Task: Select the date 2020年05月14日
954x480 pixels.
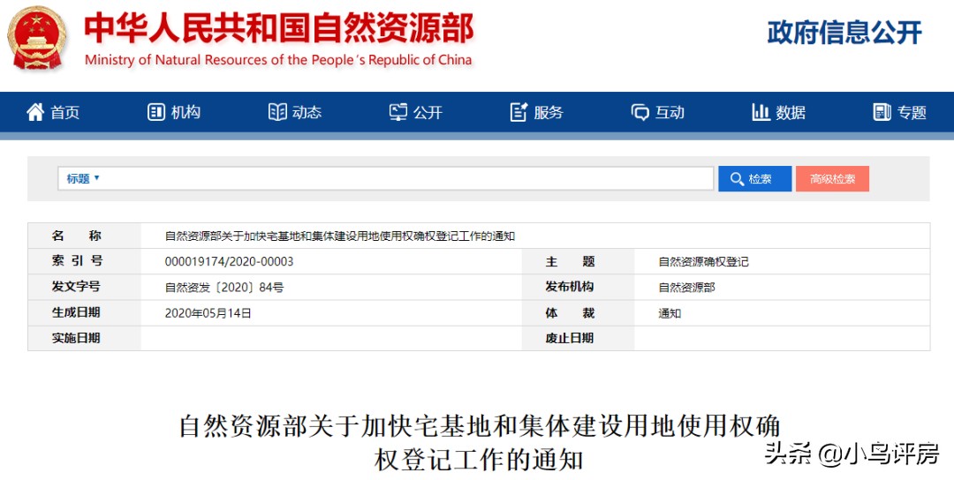Action: [208, 313]
